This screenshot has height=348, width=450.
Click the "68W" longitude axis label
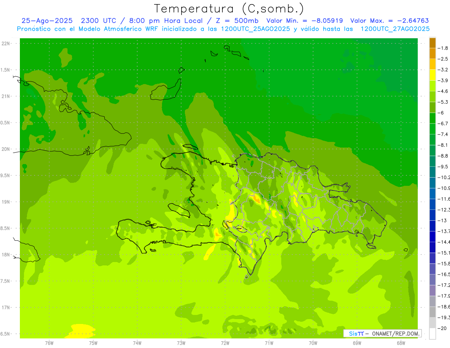coord(401,343)
